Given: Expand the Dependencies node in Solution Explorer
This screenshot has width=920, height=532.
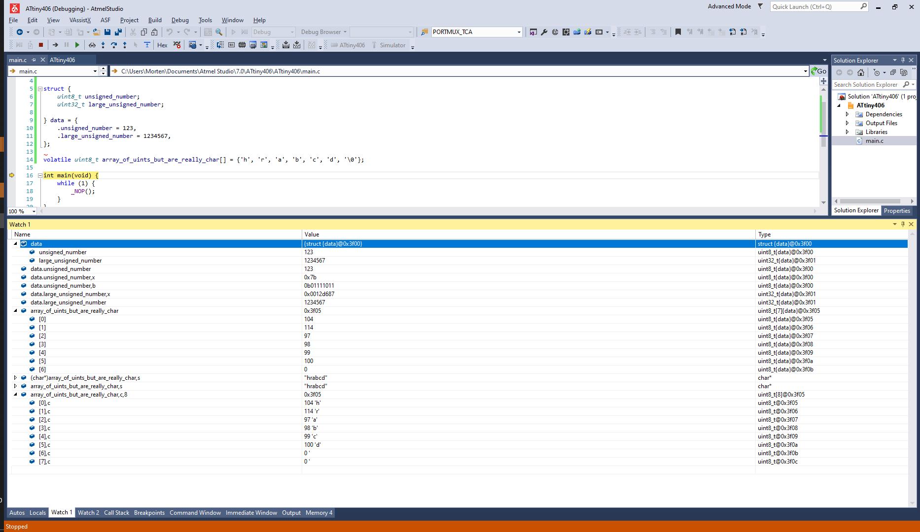Looking at the screenshot, I should pyautogui.click(x=848, y=114).
